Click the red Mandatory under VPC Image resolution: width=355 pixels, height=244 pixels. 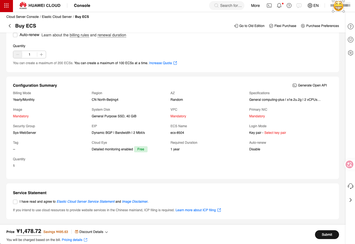178,116
